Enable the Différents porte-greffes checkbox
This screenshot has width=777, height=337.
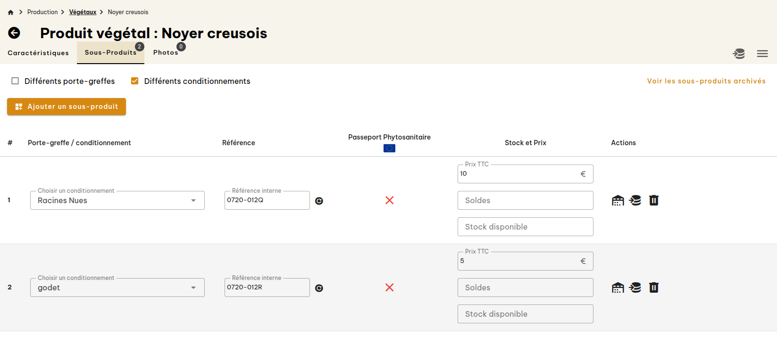[15, 81]
